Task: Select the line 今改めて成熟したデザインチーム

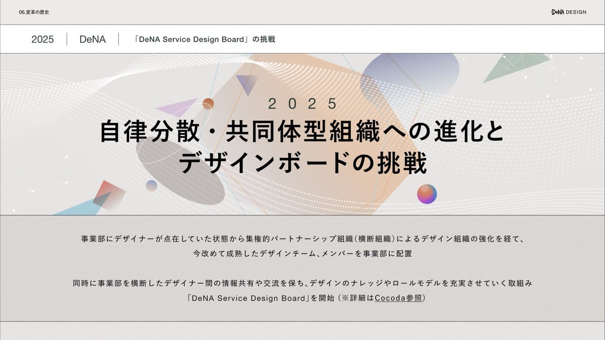Action: point(302,254)
